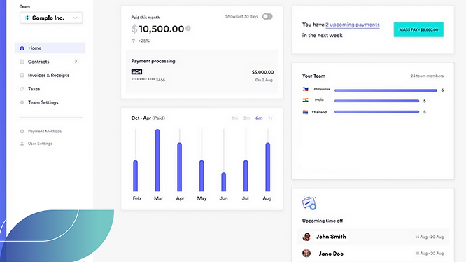Open the 2 upcoming payments link
Viewport: 466px width, 262px height.
click(353, 25)
